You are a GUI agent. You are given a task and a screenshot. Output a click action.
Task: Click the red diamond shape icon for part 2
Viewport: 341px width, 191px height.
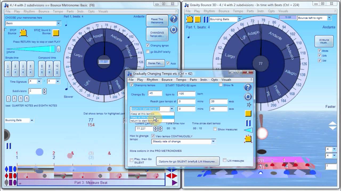7,176
